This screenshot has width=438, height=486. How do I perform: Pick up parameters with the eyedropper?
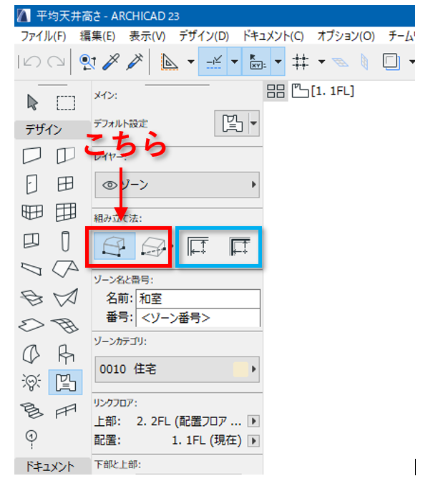click(111, 62)
